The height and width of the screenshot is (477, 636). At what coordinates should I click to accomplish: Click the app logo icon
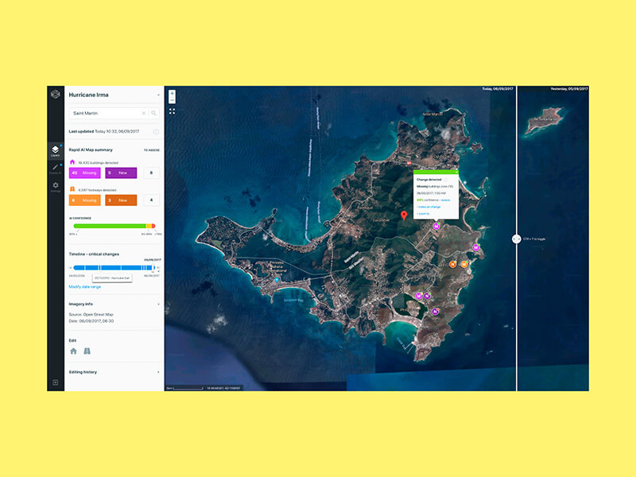pos(55,95)
